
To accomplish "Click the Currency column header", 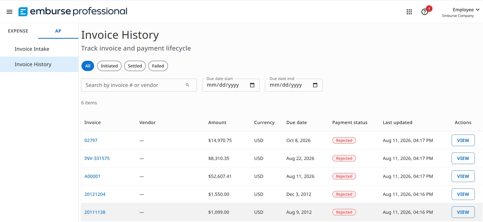I will 264,123.
